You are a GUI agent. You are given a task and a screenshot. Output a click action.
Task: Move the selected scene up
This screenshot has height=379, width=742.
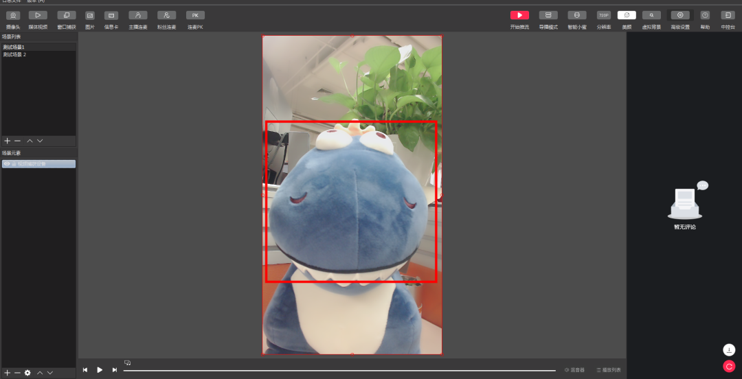tap(30, 141)
